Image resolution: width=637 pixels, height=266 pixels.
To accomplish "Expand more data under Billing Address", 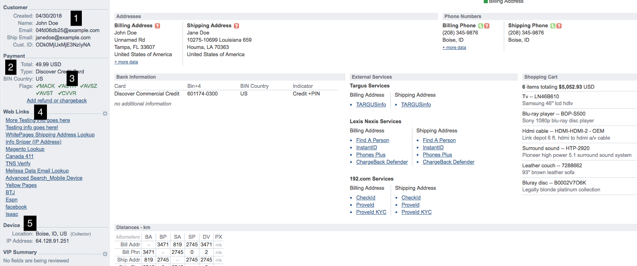I will point(126,62).
